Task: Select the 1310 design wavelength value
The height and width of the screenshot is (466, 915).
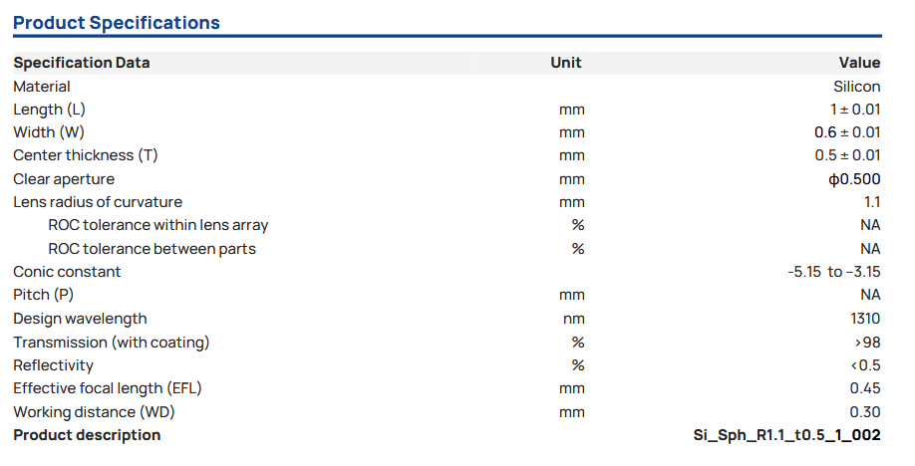Action: 865,319
